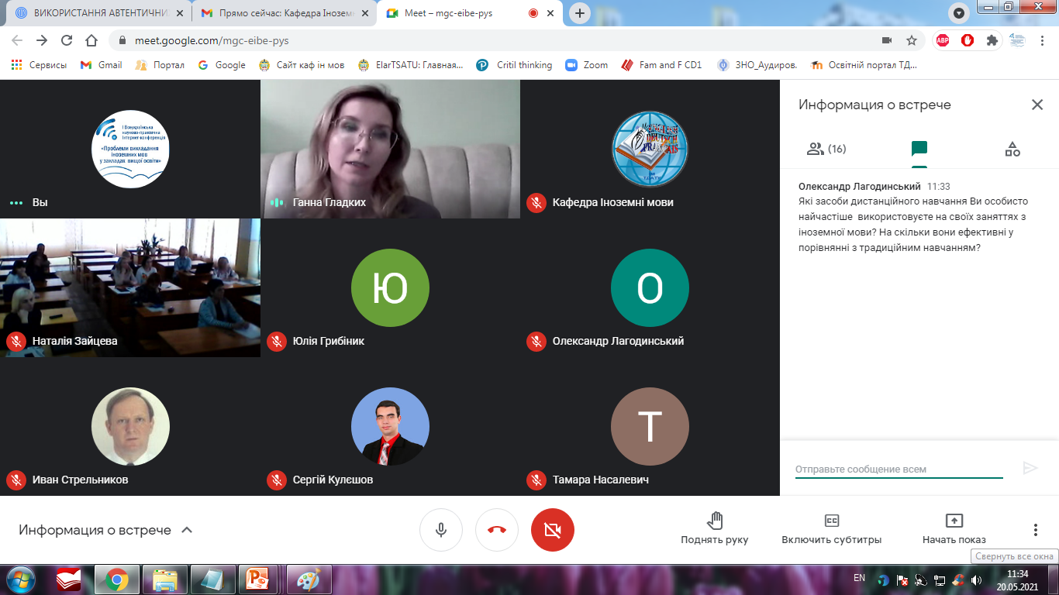This screenshot has height=595, width=1059.
Task: Open the participants list tab (16)
Action: coord(826,149)
